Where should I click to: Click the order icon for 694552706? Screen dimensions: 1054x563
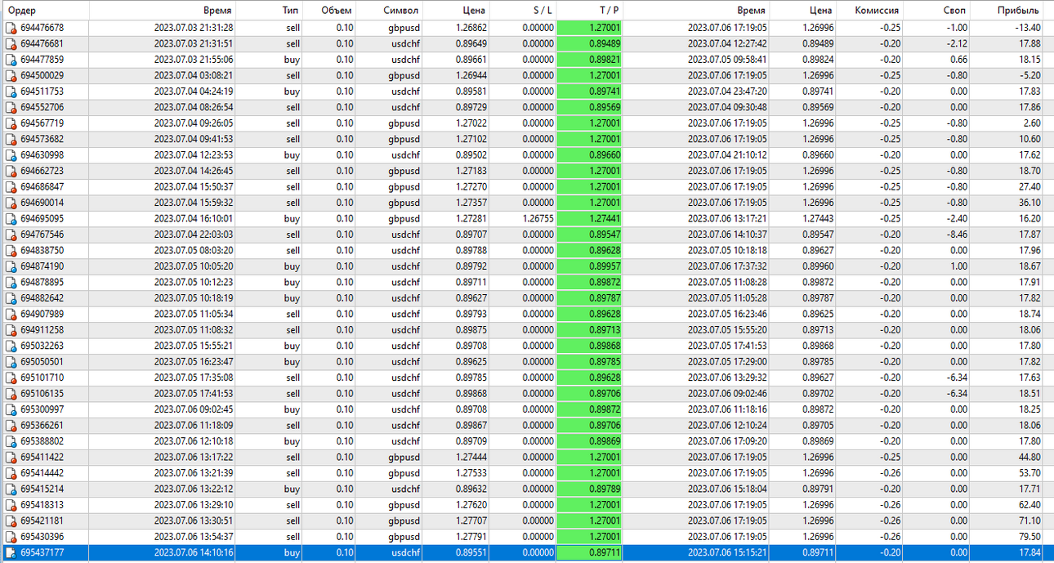(11, 107)
